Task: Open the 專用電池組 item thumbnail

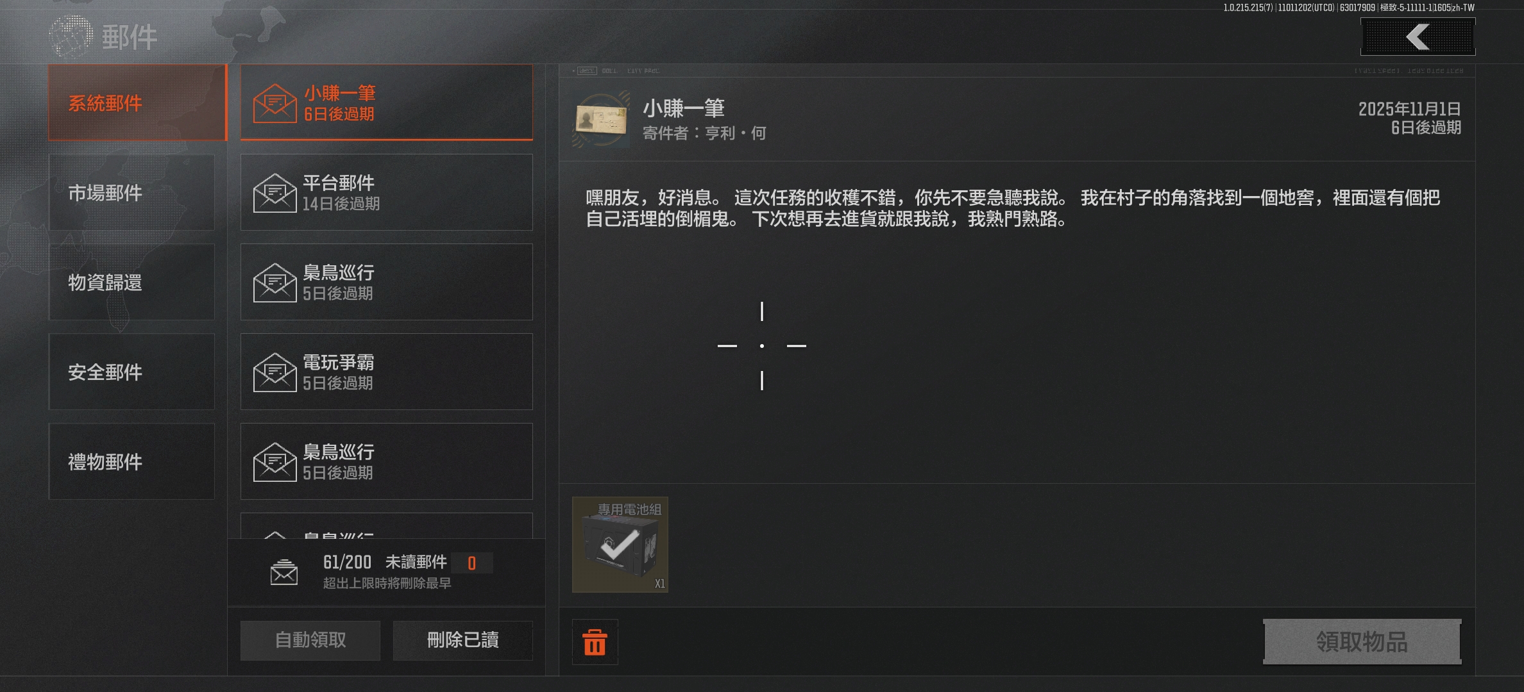Action: [620, 545]
